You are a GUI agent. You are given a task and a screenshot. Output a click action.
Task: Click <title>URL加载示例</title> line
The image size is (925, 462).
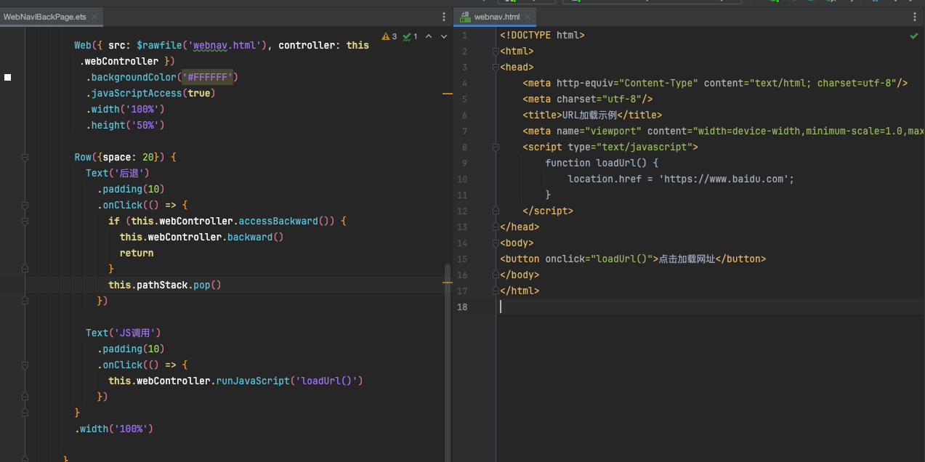592,115
